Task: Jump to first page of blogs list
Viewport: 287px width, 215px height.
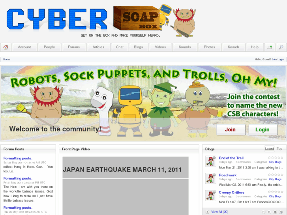Action: [263, 212]
